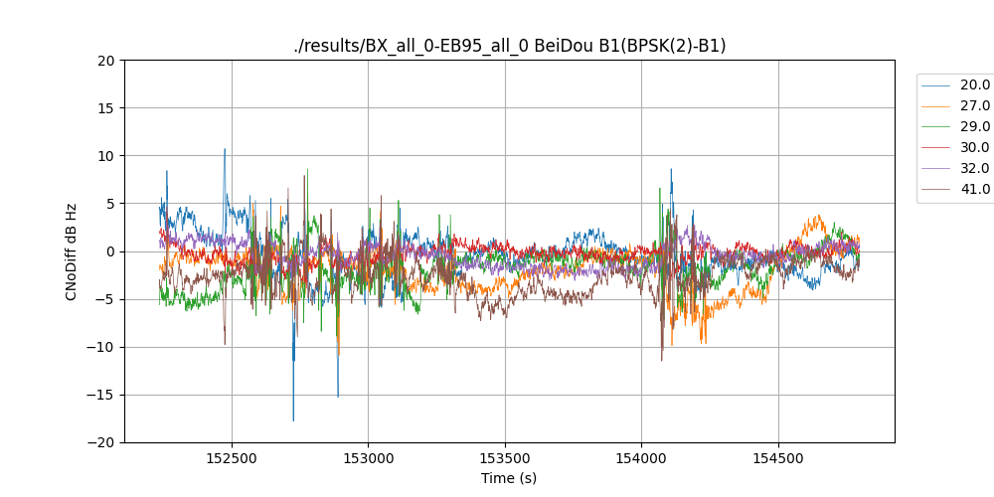Click the plot title mentioning BeiDou B1
Screen dimensions: 994x497
[509, 46]
